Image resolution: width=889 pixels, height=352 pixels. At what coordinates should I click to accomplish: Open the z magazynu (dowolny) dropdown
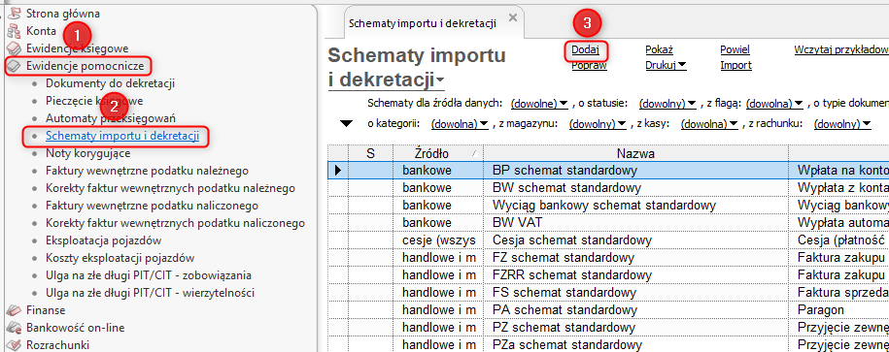(598, 123)
